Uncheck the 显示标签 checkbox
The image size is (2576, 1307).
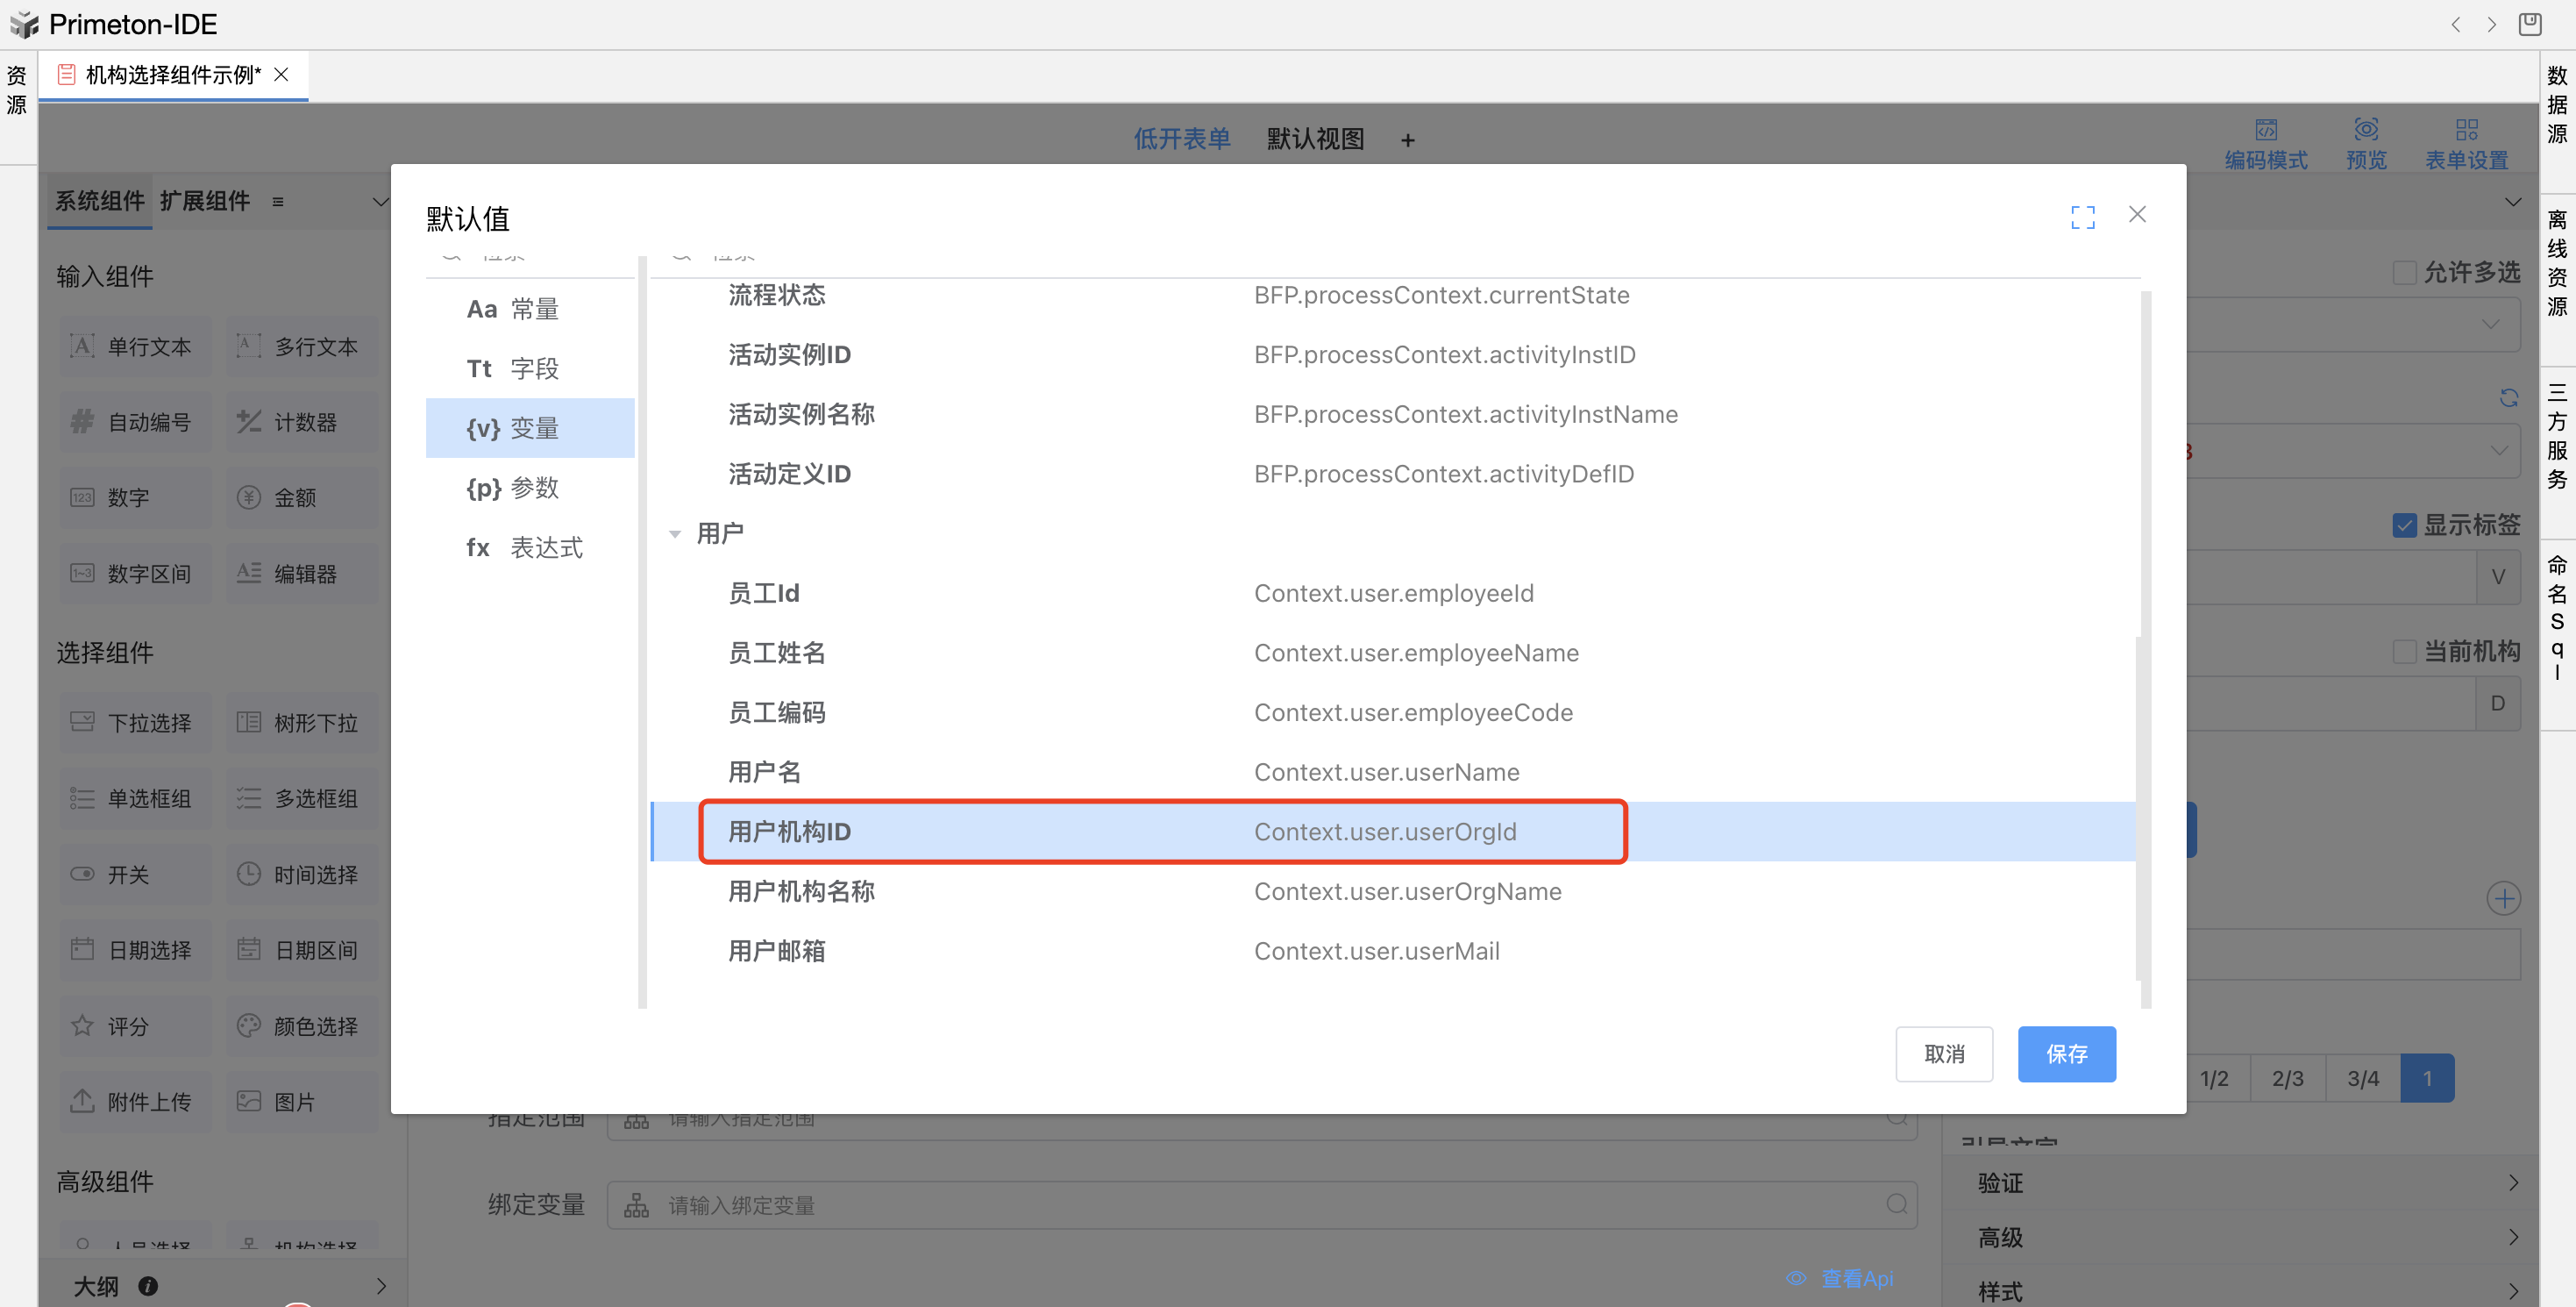[x=2404, y=525]
